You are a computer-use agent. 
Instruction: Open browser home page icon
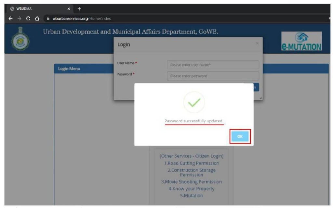37,19
